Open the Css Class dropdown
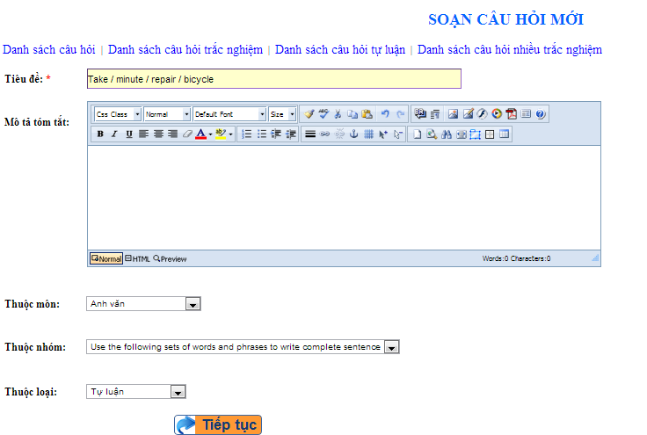 click(x=118, y=114)
